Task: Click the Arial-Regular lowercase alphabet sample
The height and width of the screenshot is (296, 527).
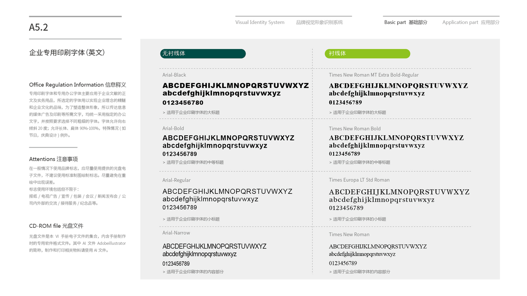Action: click(x=210, y=199)
